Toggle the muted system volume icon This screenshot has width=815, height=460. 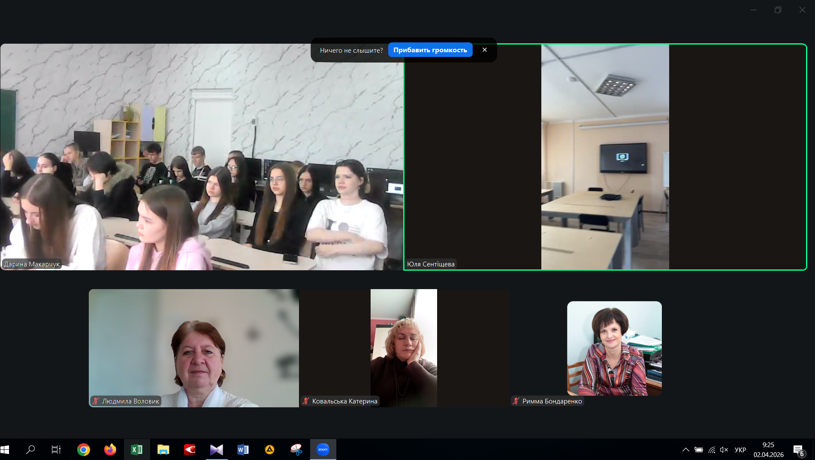pyautogui.click(x=724, y=450)
